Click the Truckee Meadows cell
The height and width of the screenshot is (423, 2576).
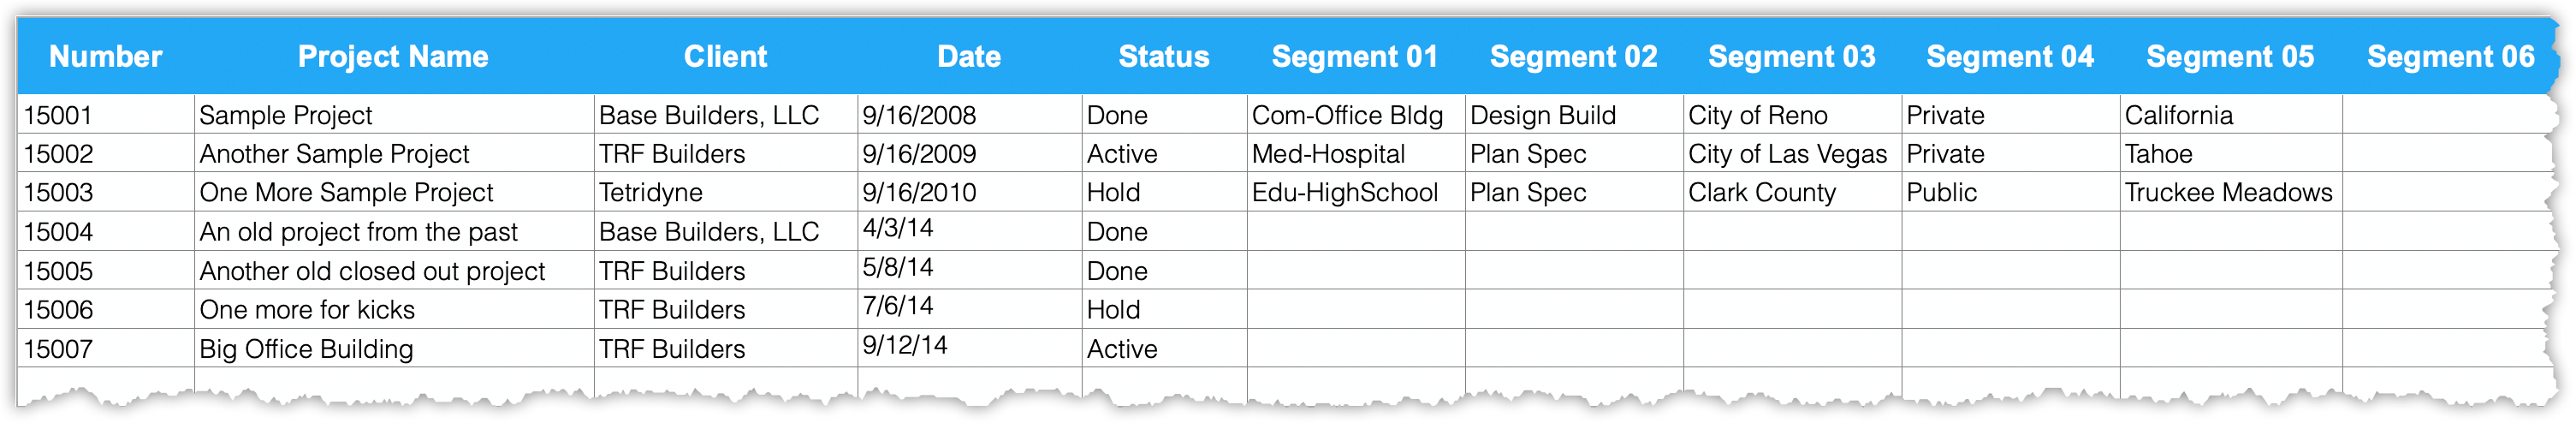pyautogui.click(x=2231, y=192)
